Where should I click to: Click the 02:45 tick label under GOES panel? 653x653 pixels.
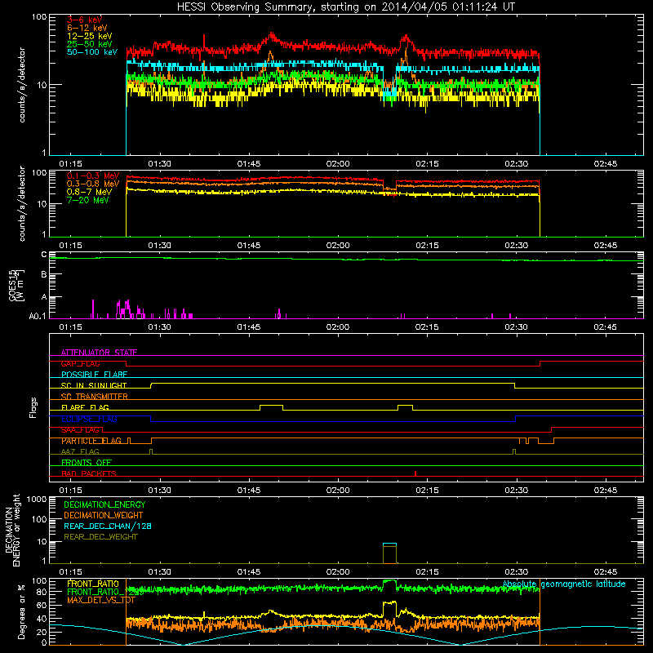click(x=605, y=327)
